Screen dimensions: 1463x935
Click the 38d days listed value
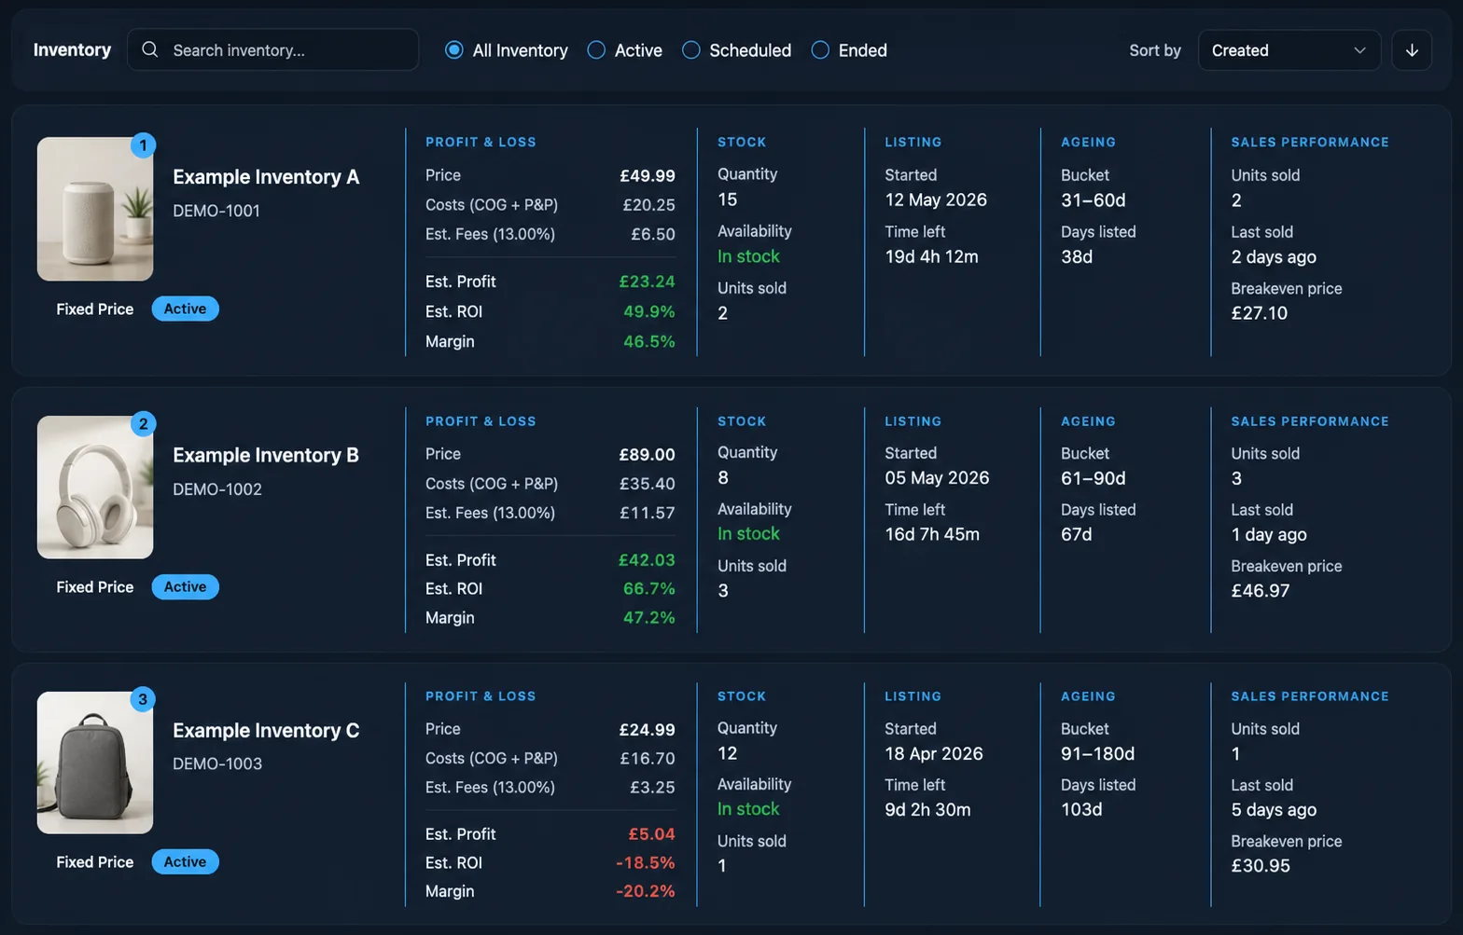[1077, 256]
